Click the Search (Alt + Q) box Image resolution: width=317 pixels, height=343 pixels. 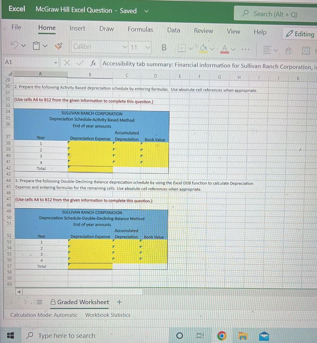click(x=275, y=14)
